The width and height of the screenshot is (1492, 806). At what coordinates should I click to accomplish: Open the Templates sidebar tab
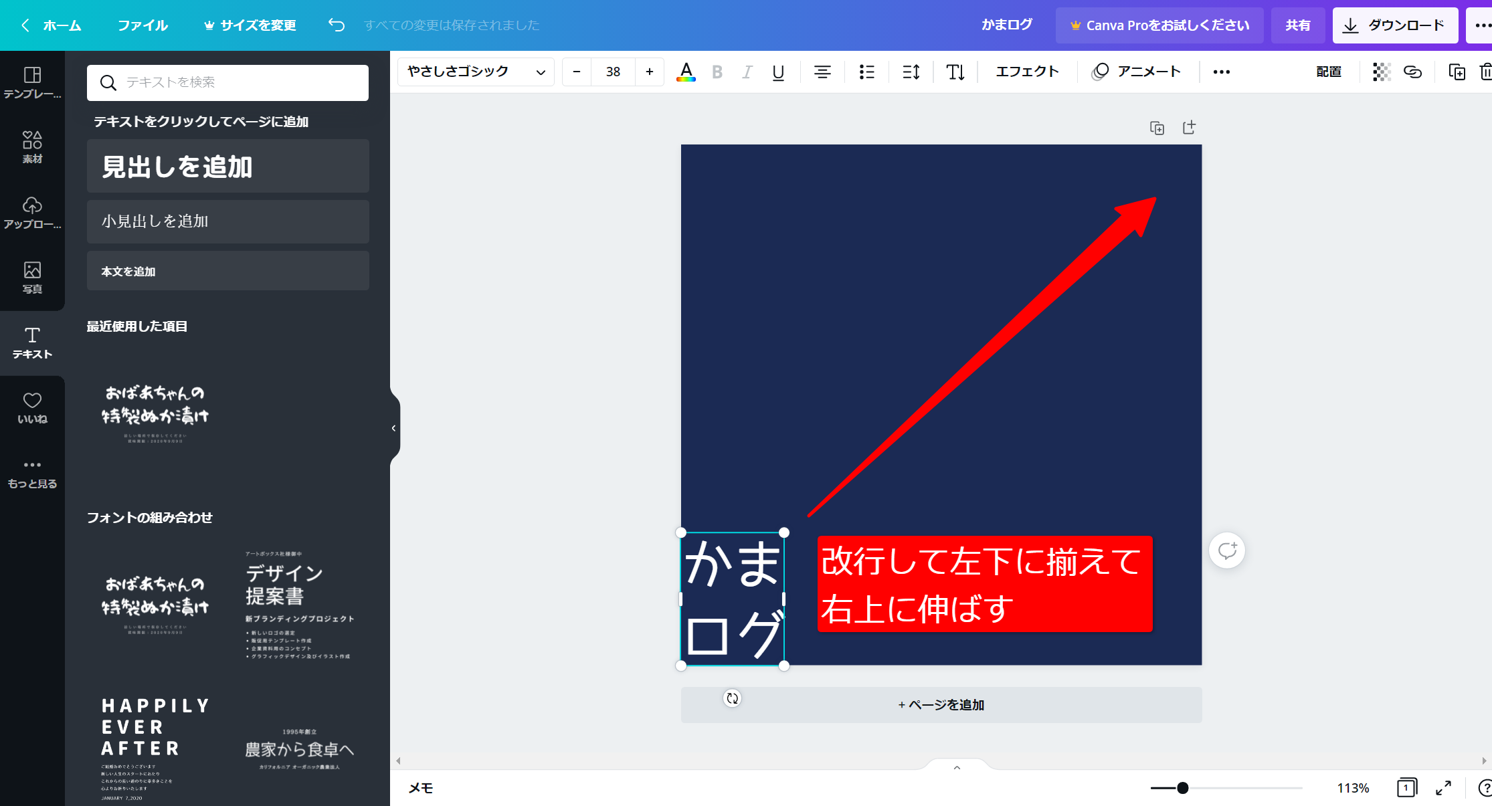click(x=32, y=83)
